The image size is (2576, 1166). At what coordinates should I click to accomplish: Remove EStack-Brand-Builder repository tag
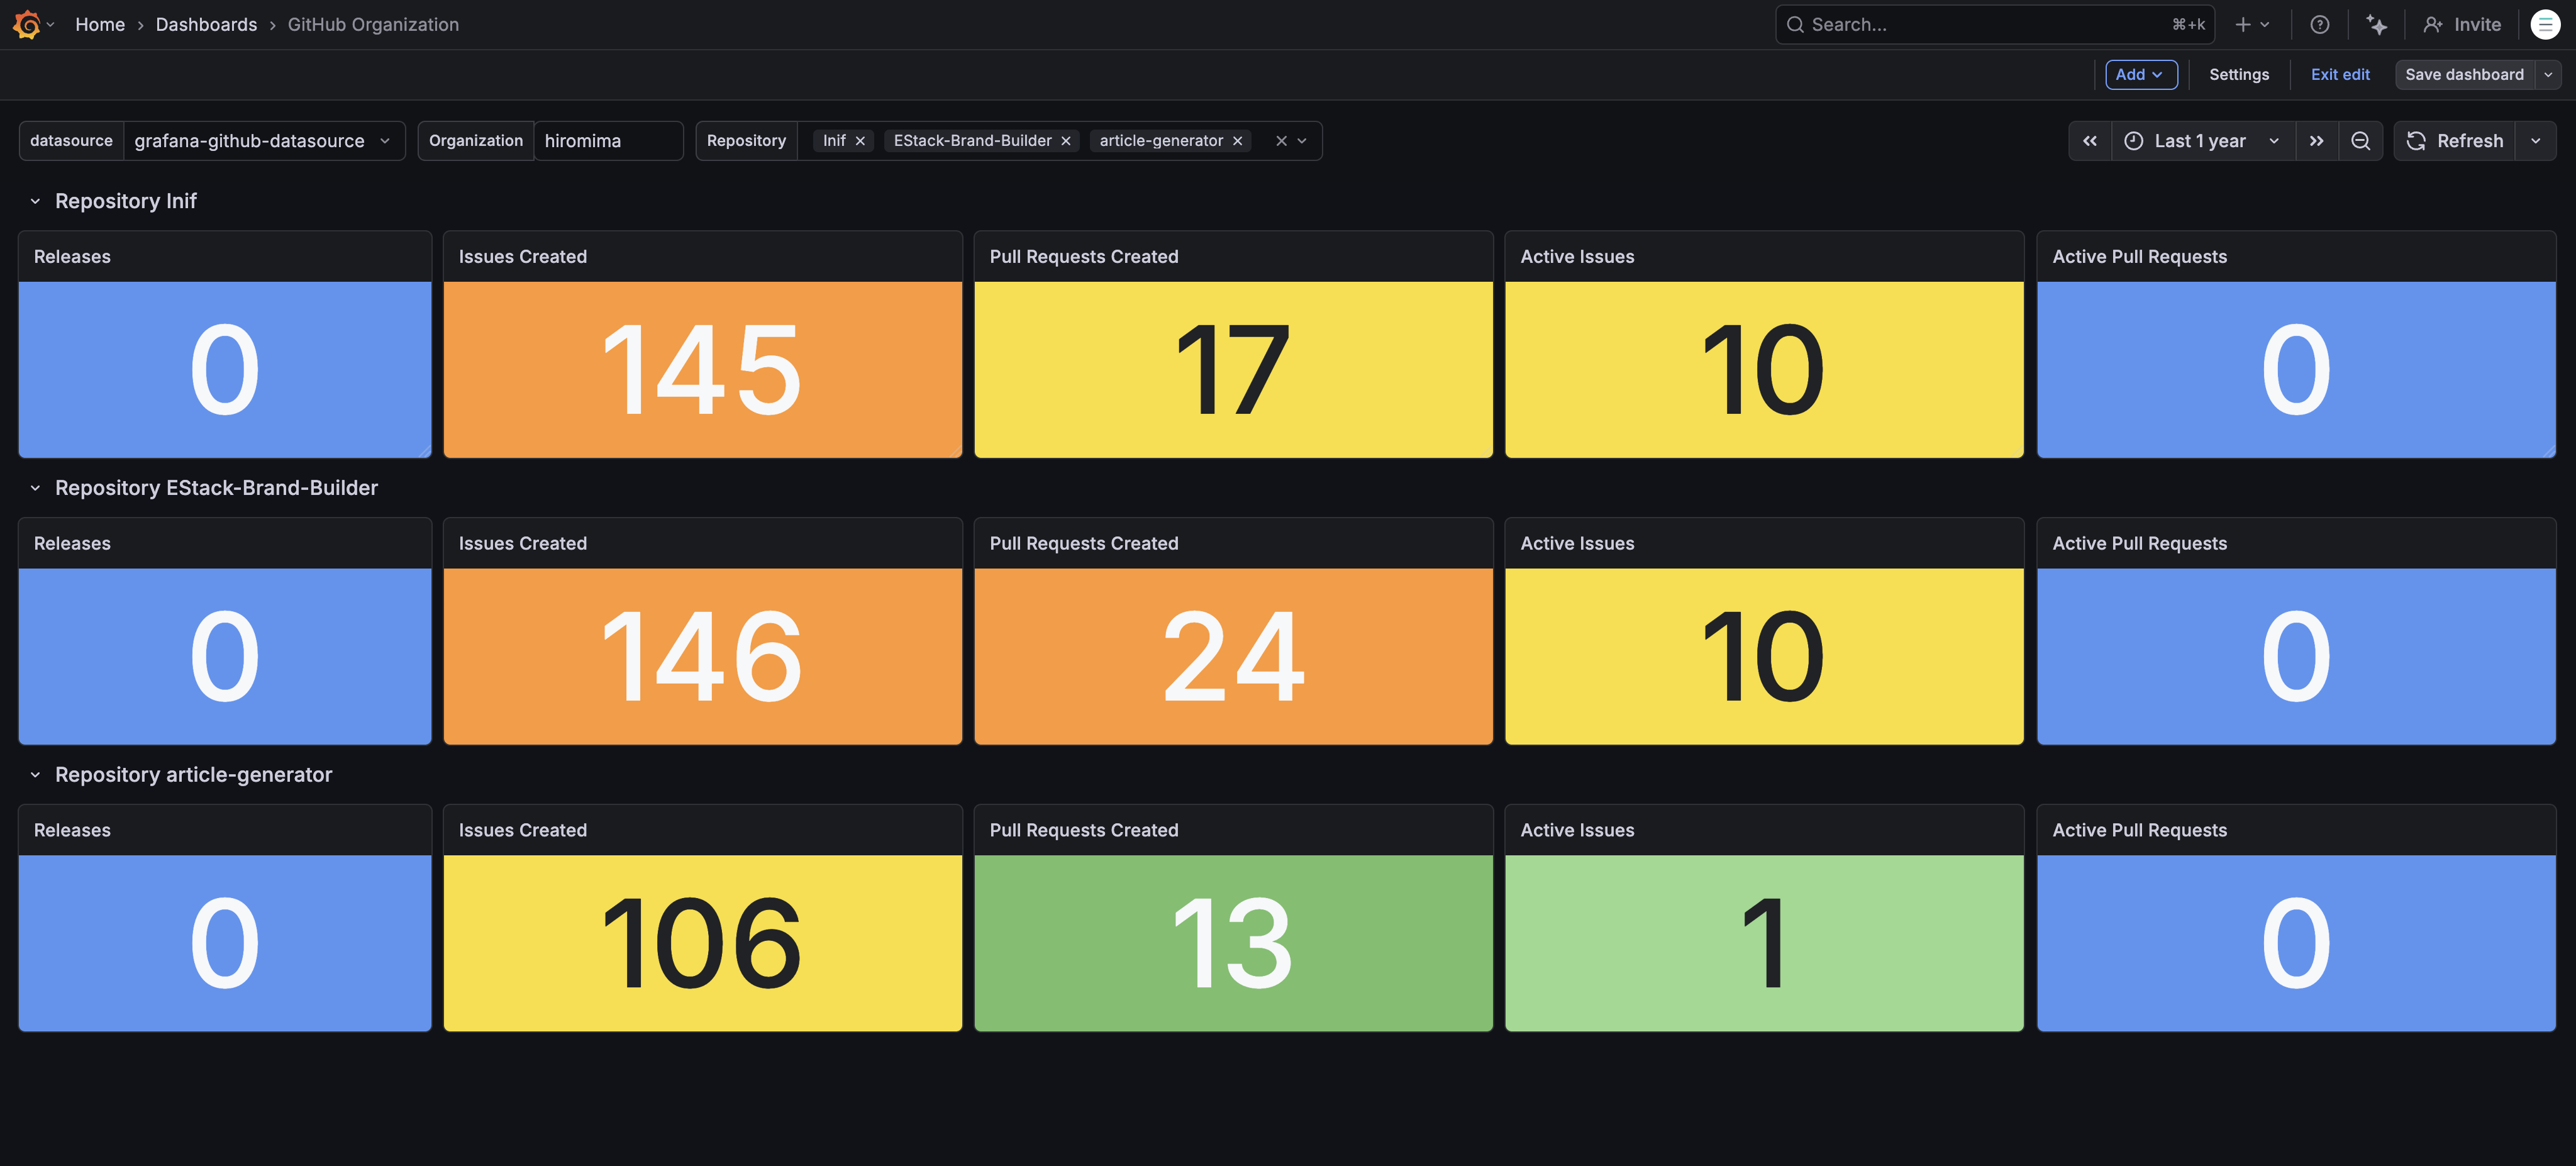(x=1066, y=141)
